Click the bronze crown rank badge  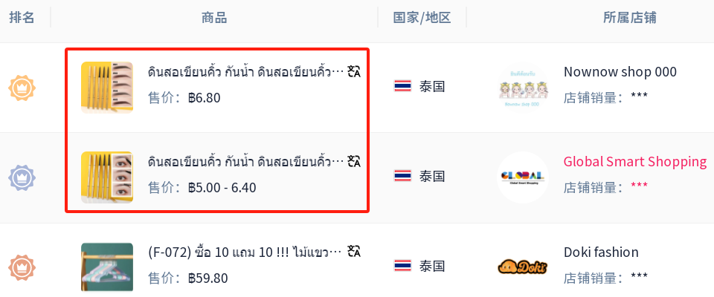coord(22,267)
